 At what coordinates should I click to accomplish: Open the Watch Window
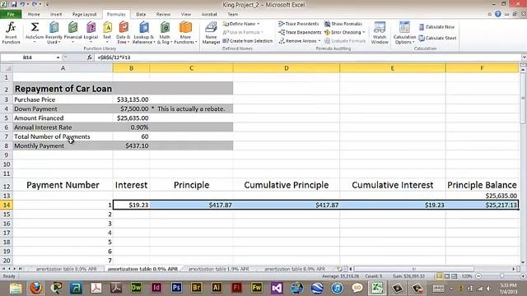[x=380, y=33]
